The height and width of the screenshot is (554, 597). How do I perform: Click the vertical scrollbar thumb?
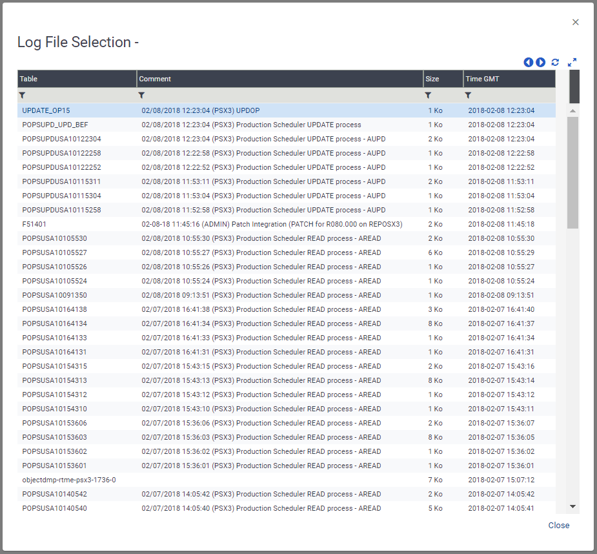(x=572, y=172)
